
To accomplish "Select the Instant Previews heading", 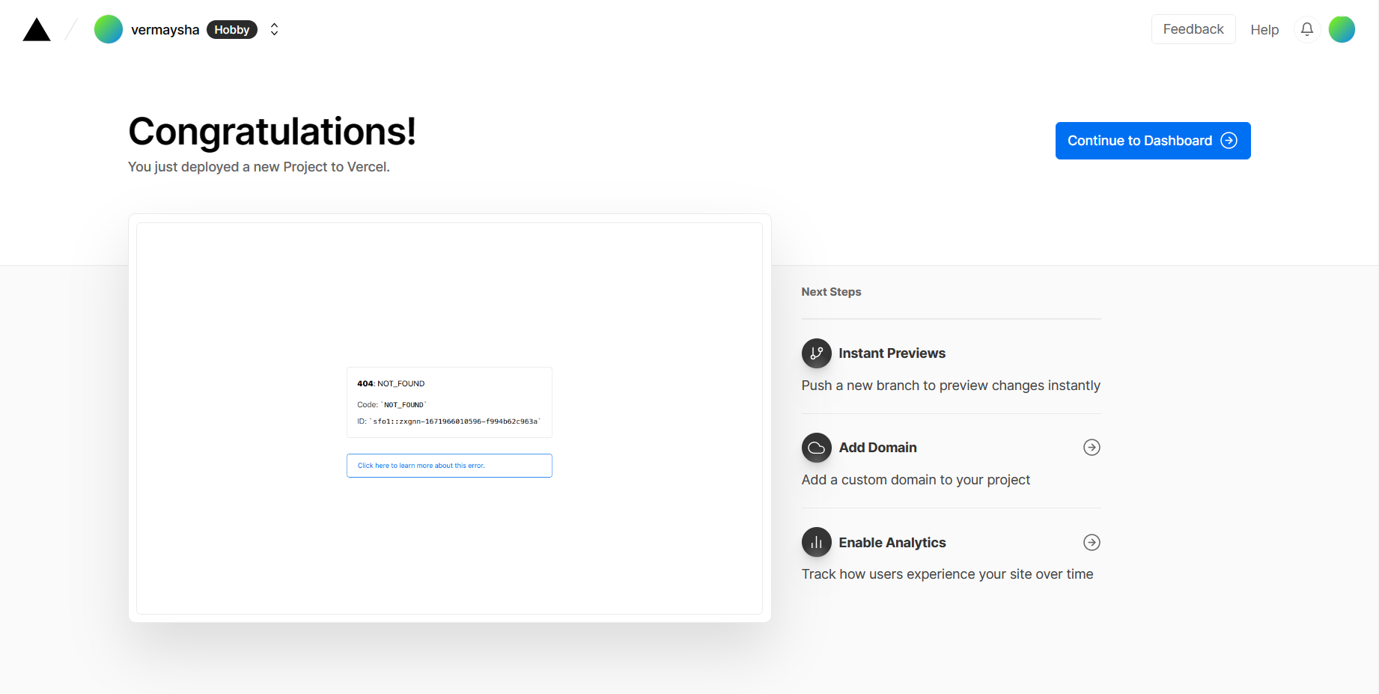I will click(892, 353).
